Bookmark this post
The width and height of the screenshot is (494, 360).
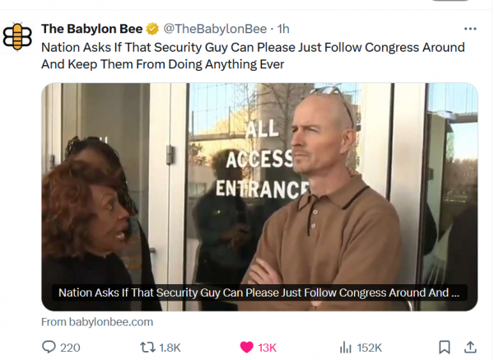coord(445,348)
